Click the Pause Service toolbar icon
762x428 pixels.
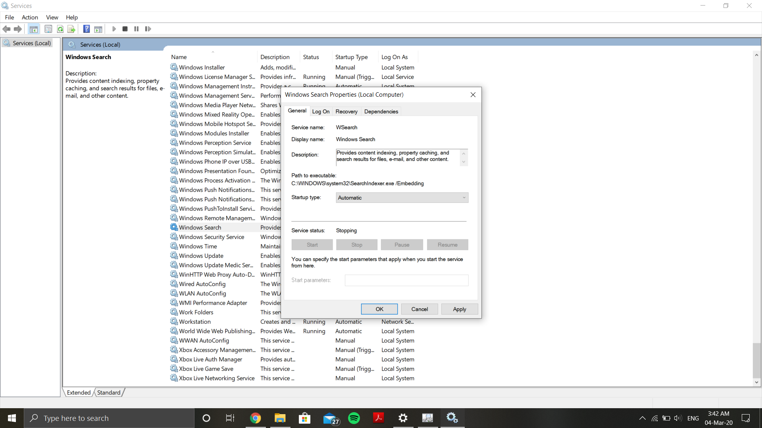point(137,29)
